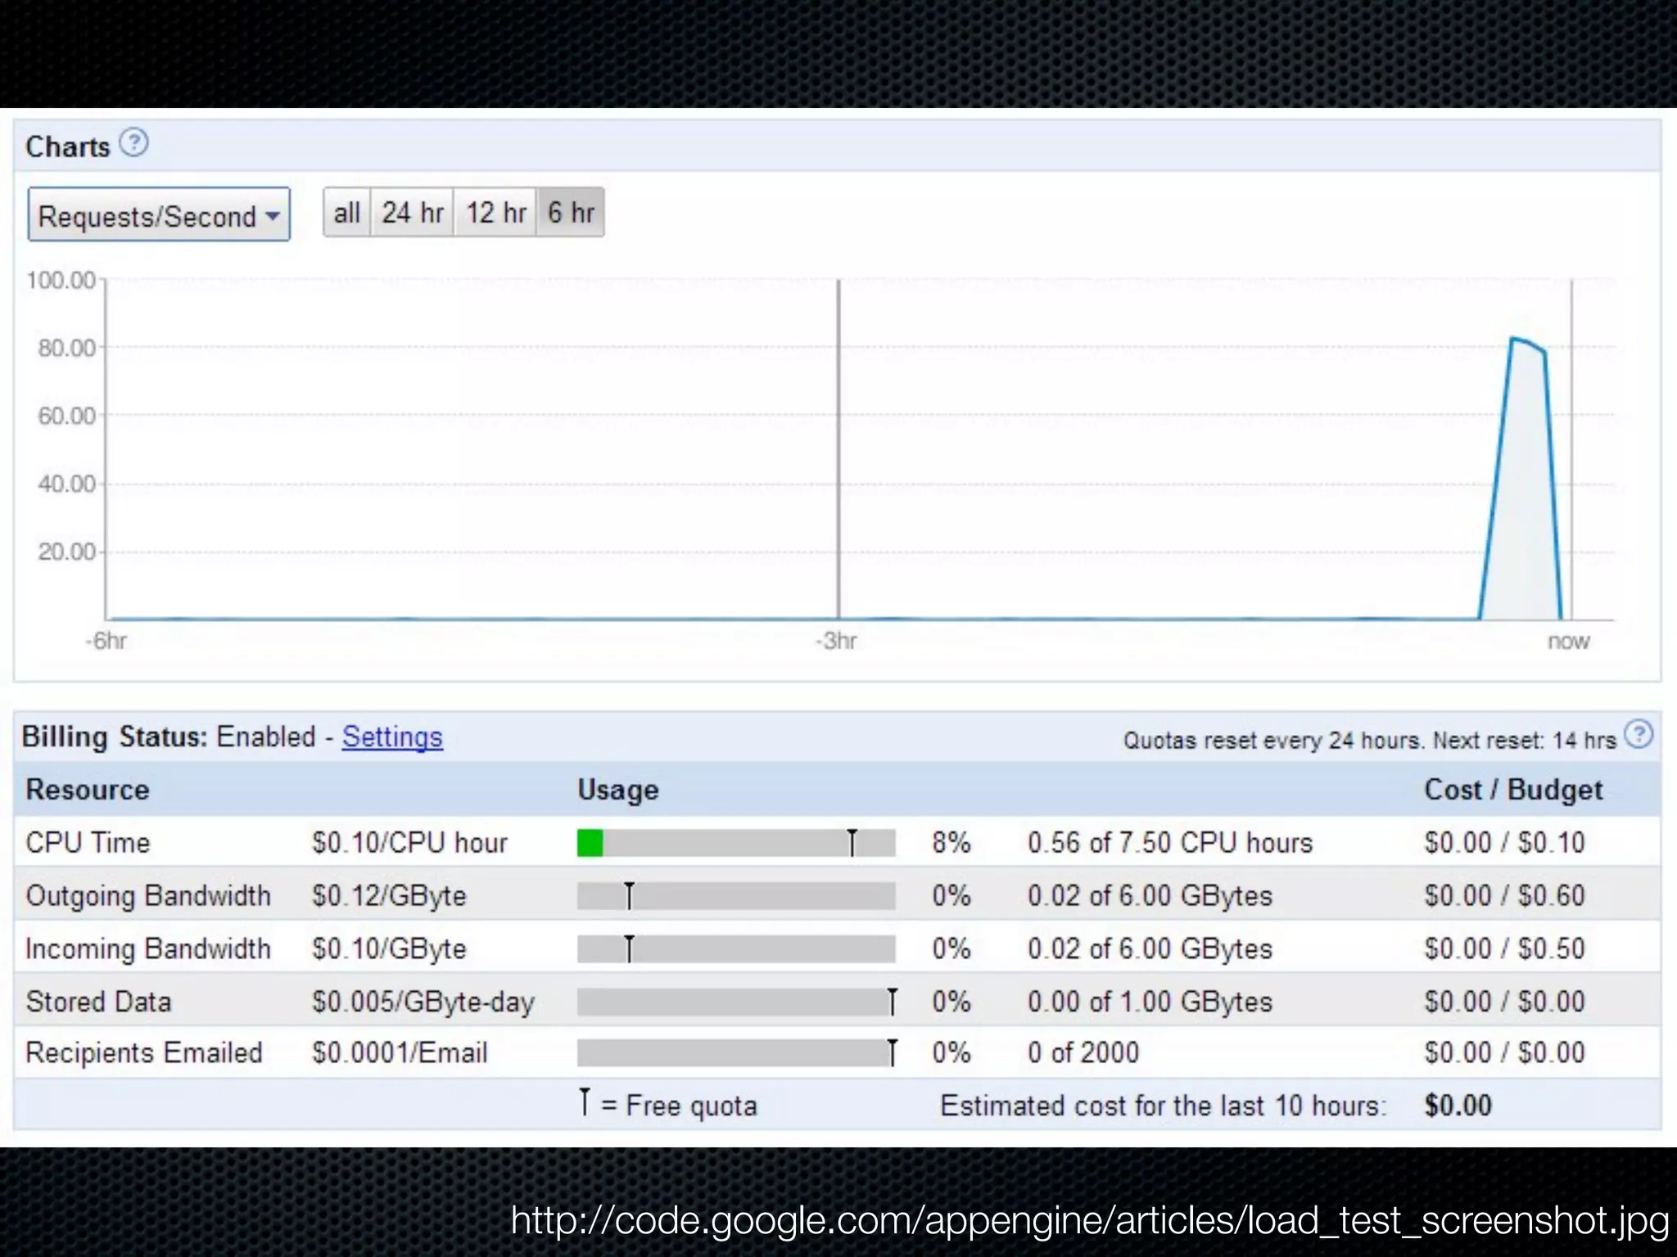1677x1257 pixels.
Task: Click the '0 of 2000' emails value
Action: point(1083,1052)
